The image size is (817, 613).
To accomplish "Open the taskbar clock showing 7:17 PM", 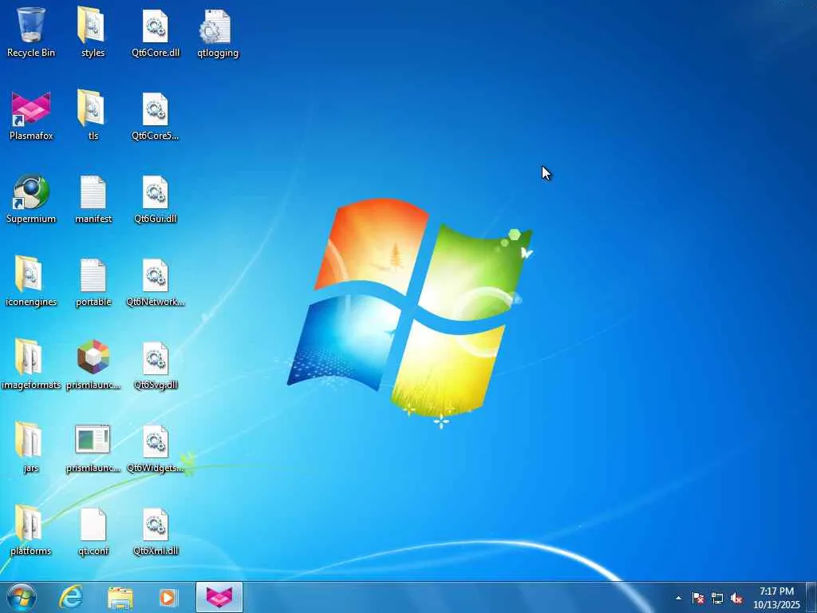I will click(x=776, y=598).
